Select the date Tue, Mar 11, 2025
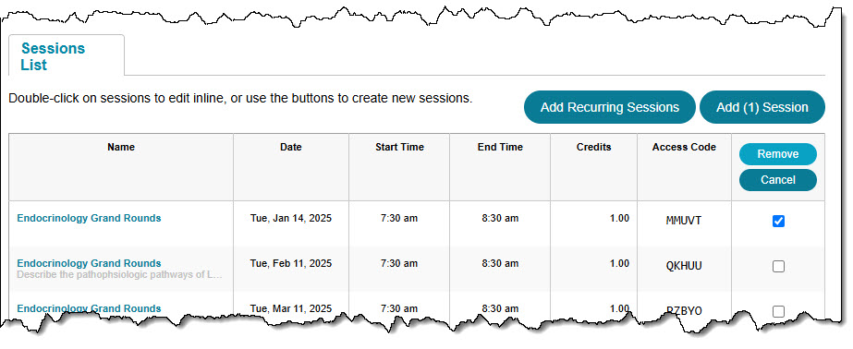This screenshot has width=853, height=349. click(291, 308)
